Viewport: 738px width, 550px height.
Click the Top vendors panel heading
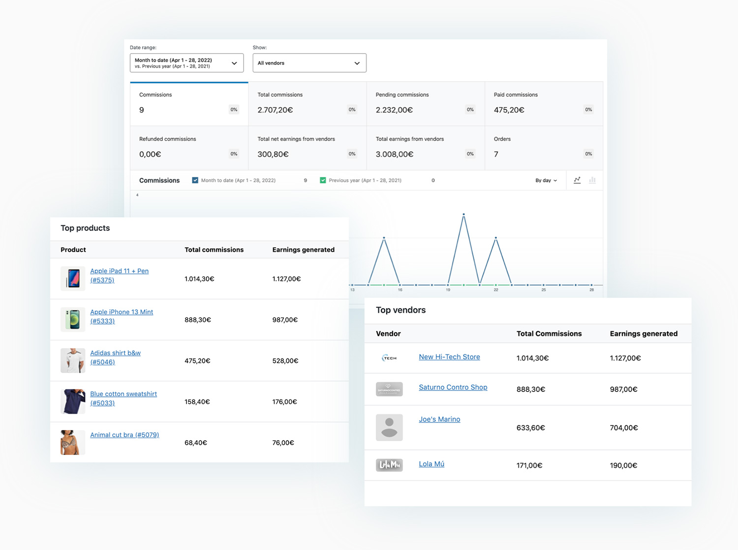401,310
